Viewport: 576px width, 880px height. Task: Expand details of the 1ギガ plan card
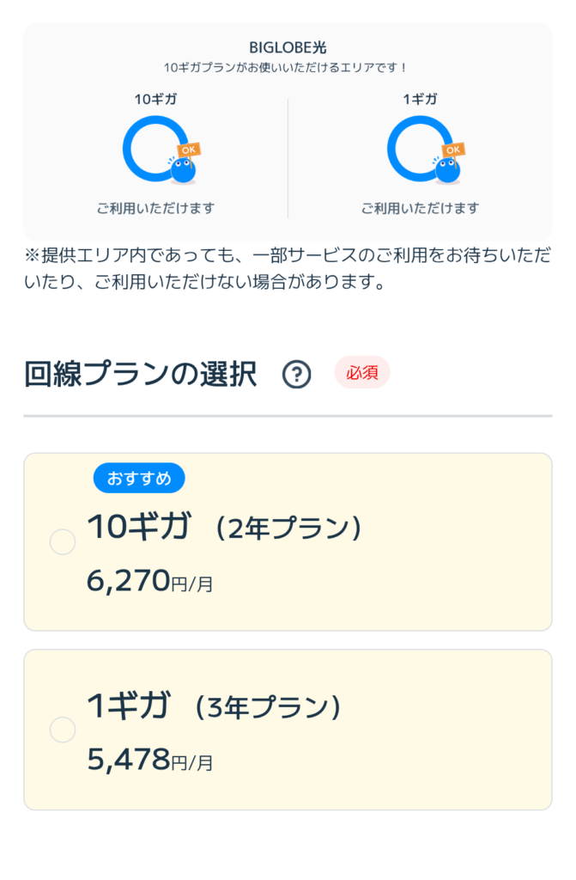(x=288, y=729)
